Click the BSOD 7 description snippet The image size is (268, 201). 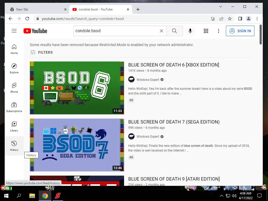click(x=189, y=148)
